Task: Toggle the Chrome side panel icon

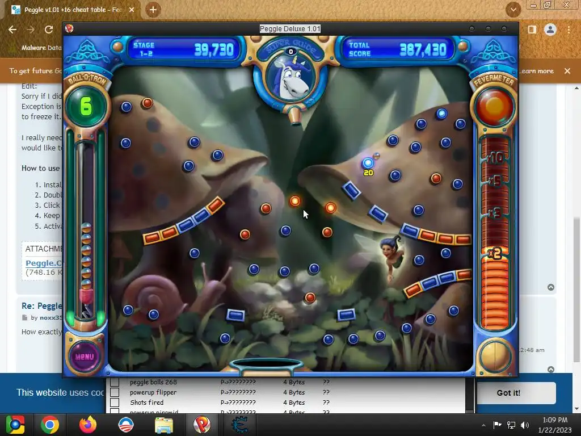Action: click(532, 30)
